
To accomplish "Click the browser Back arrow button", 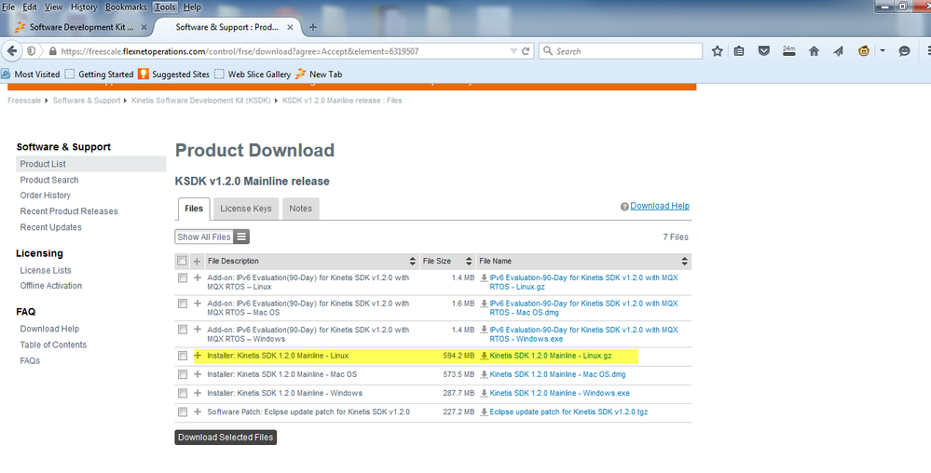I will point(12,51).
